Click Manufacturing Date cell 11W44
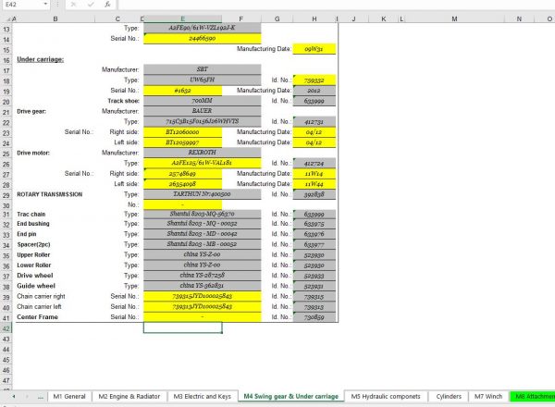The height and width of the screenshot is (407, 555). click(314, 184)
